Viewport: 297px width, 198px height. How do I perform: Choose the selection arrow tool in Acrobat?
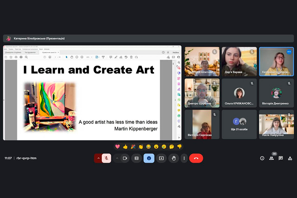[x=66, y=57]
